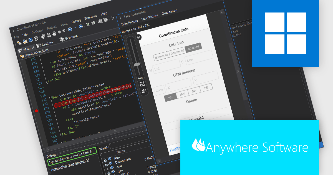The image size is (333, 175).
Task: Click the save-screenshot download icon in the simulator panel
Action: click(144, 91)
